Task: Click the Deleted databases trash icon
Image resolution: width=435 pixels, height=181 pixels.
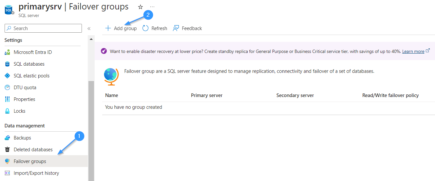Action: coord(7,150)
